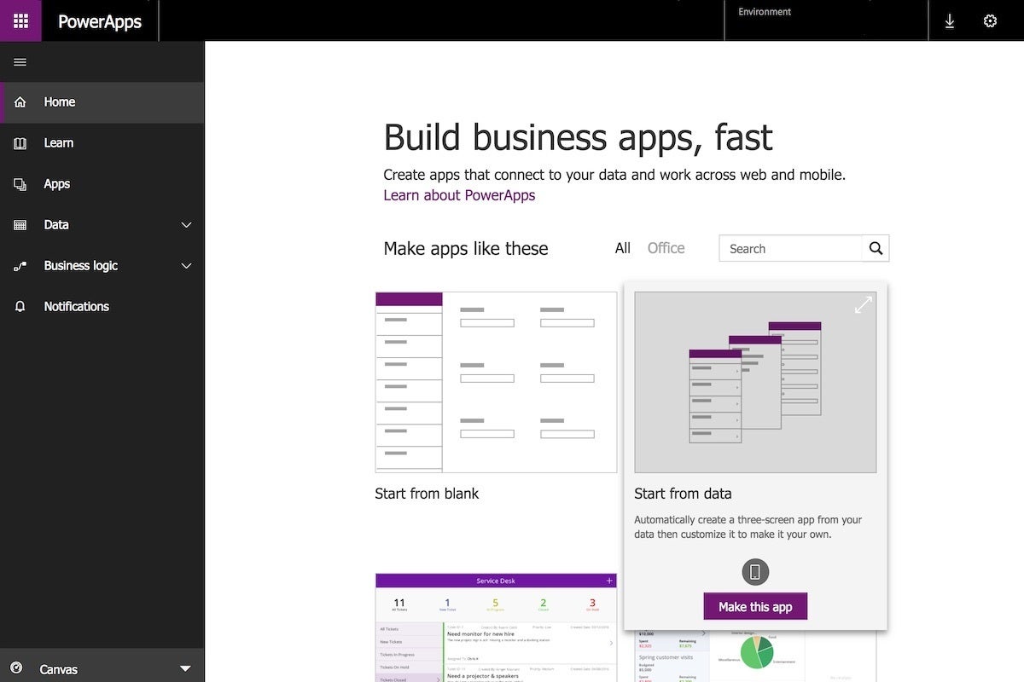Screen dimensions: 1024x682
Task: Open the app launcher waffle icon
Action: tap(20, 20)
